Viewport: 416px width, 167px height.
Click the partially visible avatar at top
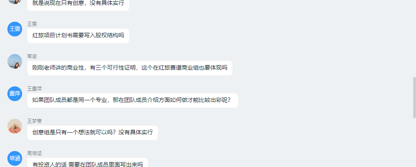(x=15, y=2)
